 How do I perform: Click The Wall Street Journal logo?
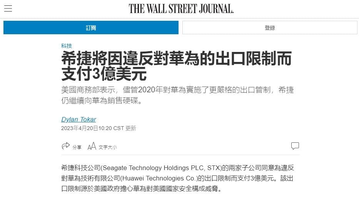point(181,9)
